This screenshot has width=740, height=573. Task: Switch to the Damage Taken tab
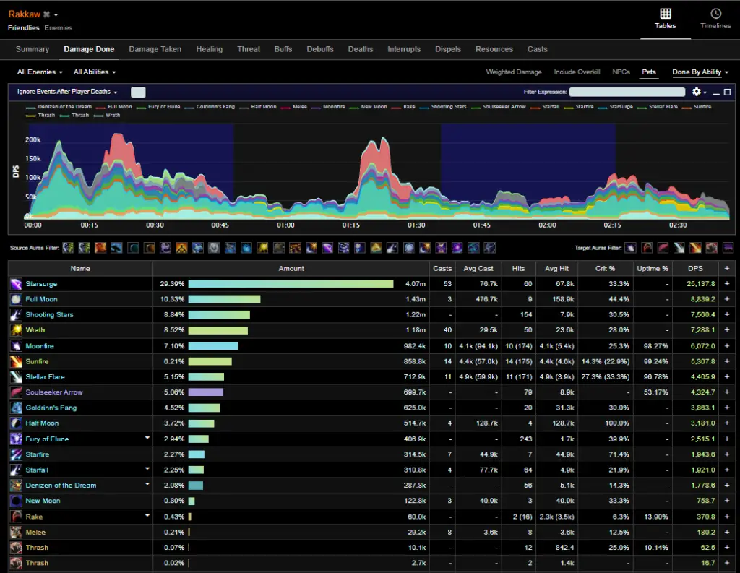(155, 49)
